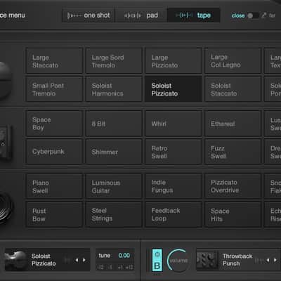Click the waveform icon beside Throwback Punch

(259, 260)
